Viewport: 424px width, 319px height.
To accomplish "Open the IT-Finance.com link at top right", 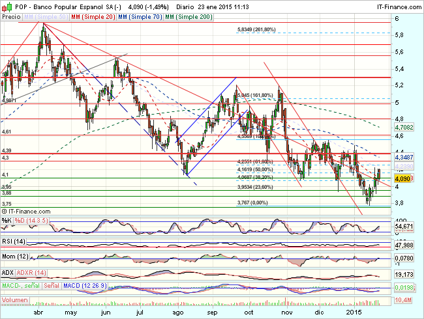I will tap(396, 6).
